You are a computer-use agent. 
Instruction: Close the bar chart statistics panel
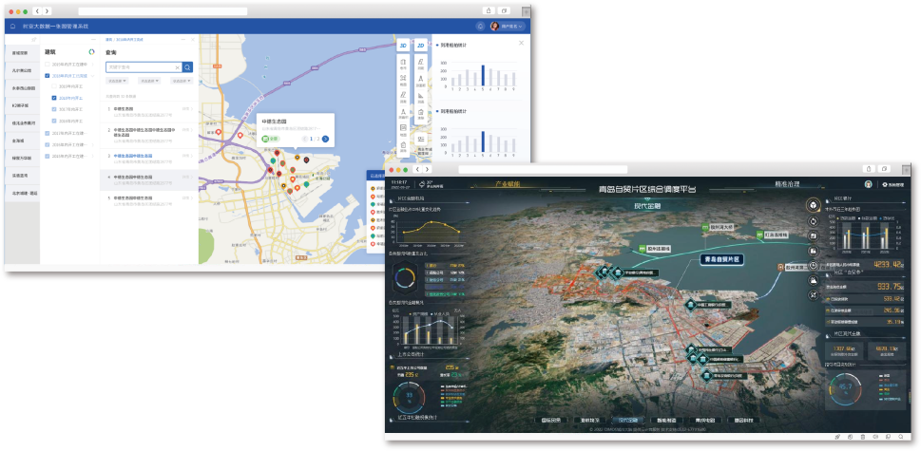[520, 43]
